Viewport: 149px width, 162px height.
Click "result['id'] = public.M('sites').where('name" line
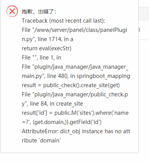[75, 113]
